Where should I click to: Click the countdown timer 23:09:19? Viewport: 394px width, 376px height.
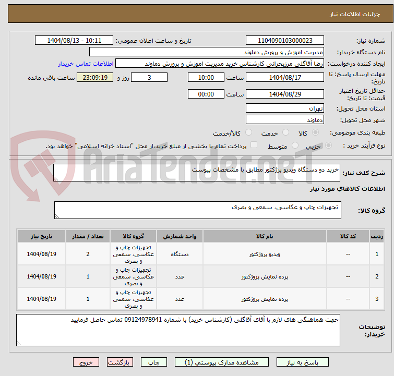point(95,77)
